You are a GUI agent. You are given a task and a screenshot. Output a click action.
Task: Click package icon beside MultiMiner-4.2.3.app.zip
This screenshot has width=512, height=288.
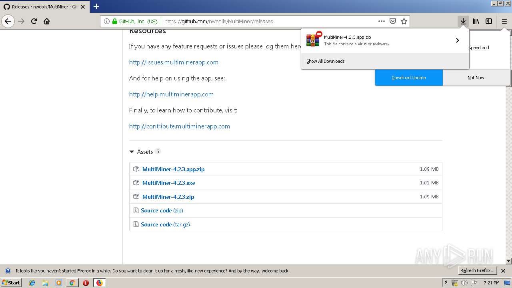point(136,169)
